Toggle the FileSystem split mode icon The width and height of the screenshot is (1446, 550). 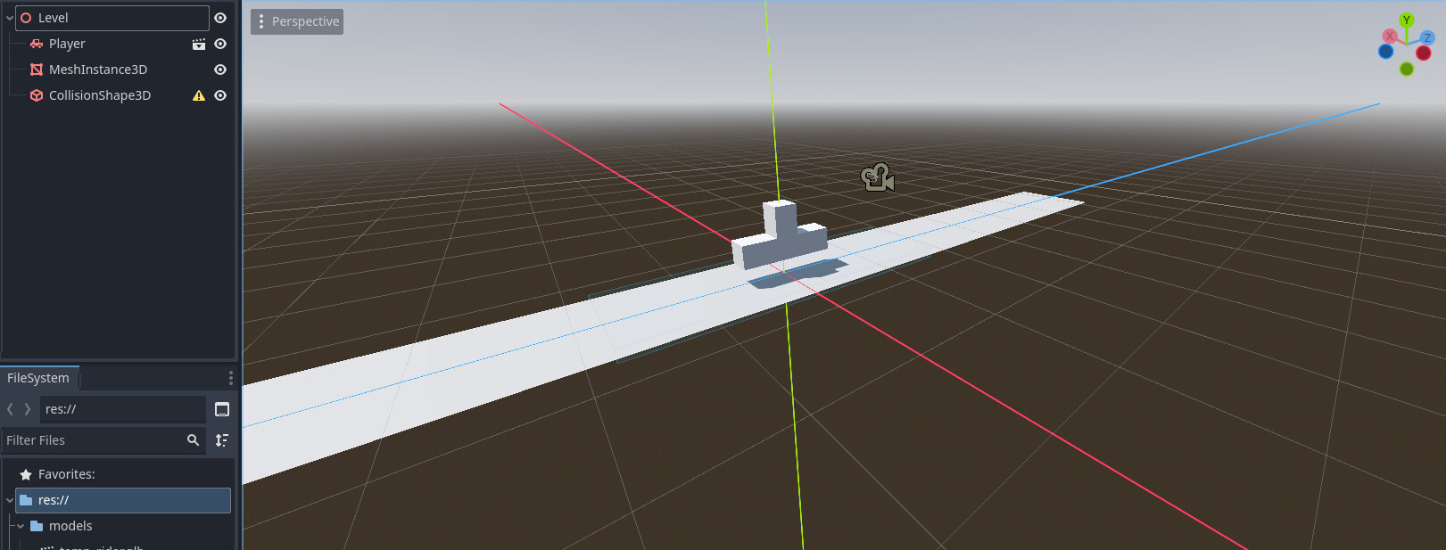coord(222,409)
